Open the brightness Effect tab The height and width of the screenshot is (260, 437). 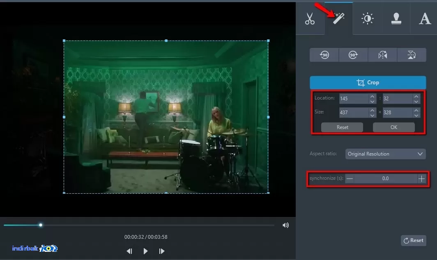[367, 18]
